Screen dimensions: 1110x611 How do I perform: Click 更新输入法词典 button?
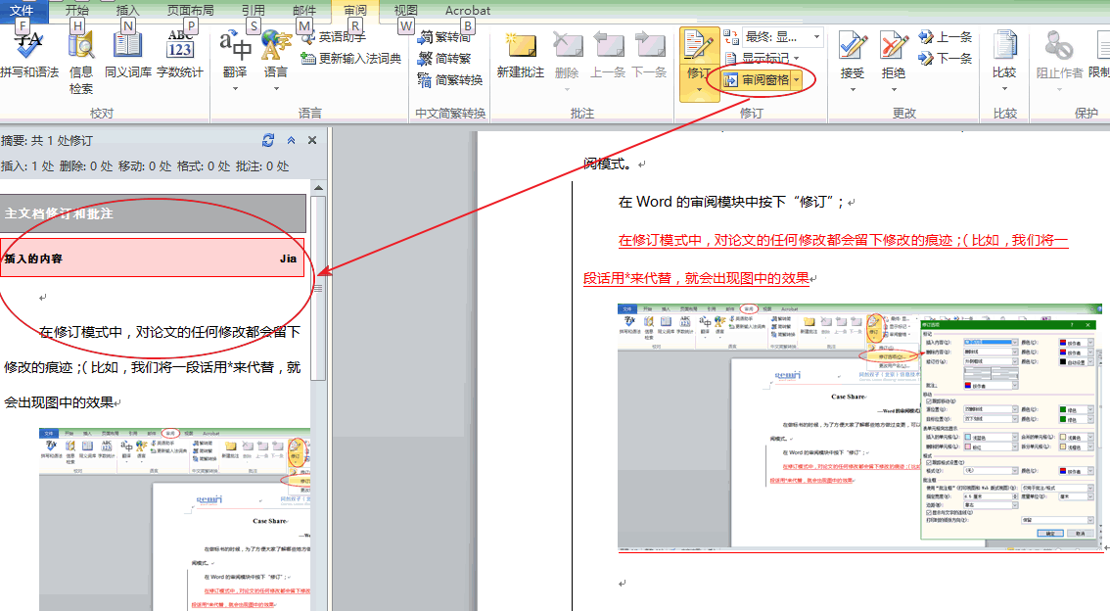coord(350,58)
